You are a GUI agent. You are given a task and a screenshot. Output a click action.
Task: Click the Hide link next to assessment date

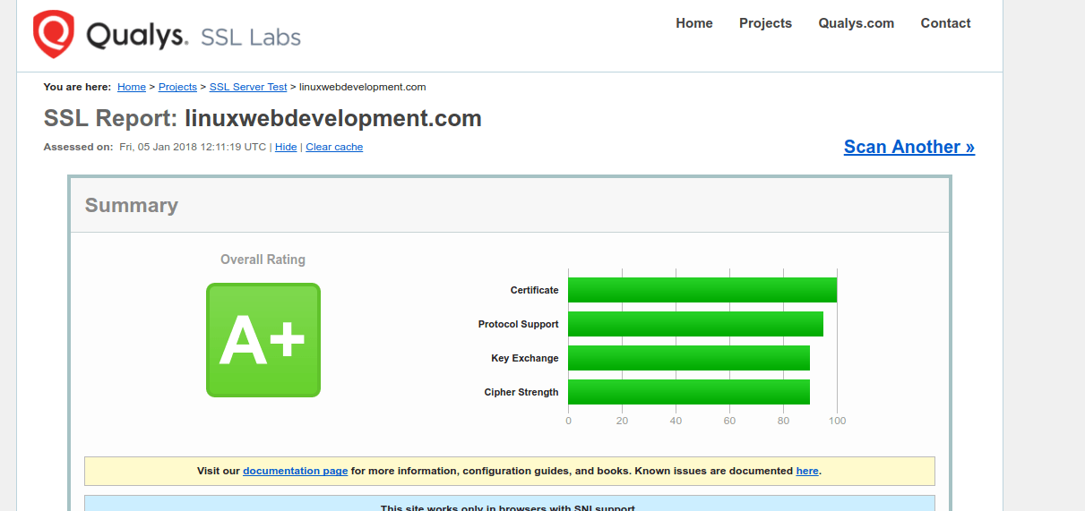(x=286, y=147)
